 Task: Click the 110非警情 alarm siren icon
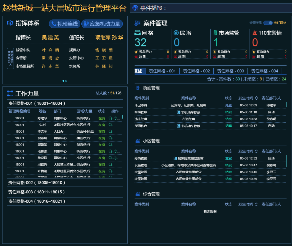(x=254, y=33)
